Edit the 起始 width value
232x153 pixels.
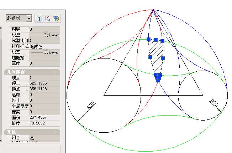[x=44, y=95]
